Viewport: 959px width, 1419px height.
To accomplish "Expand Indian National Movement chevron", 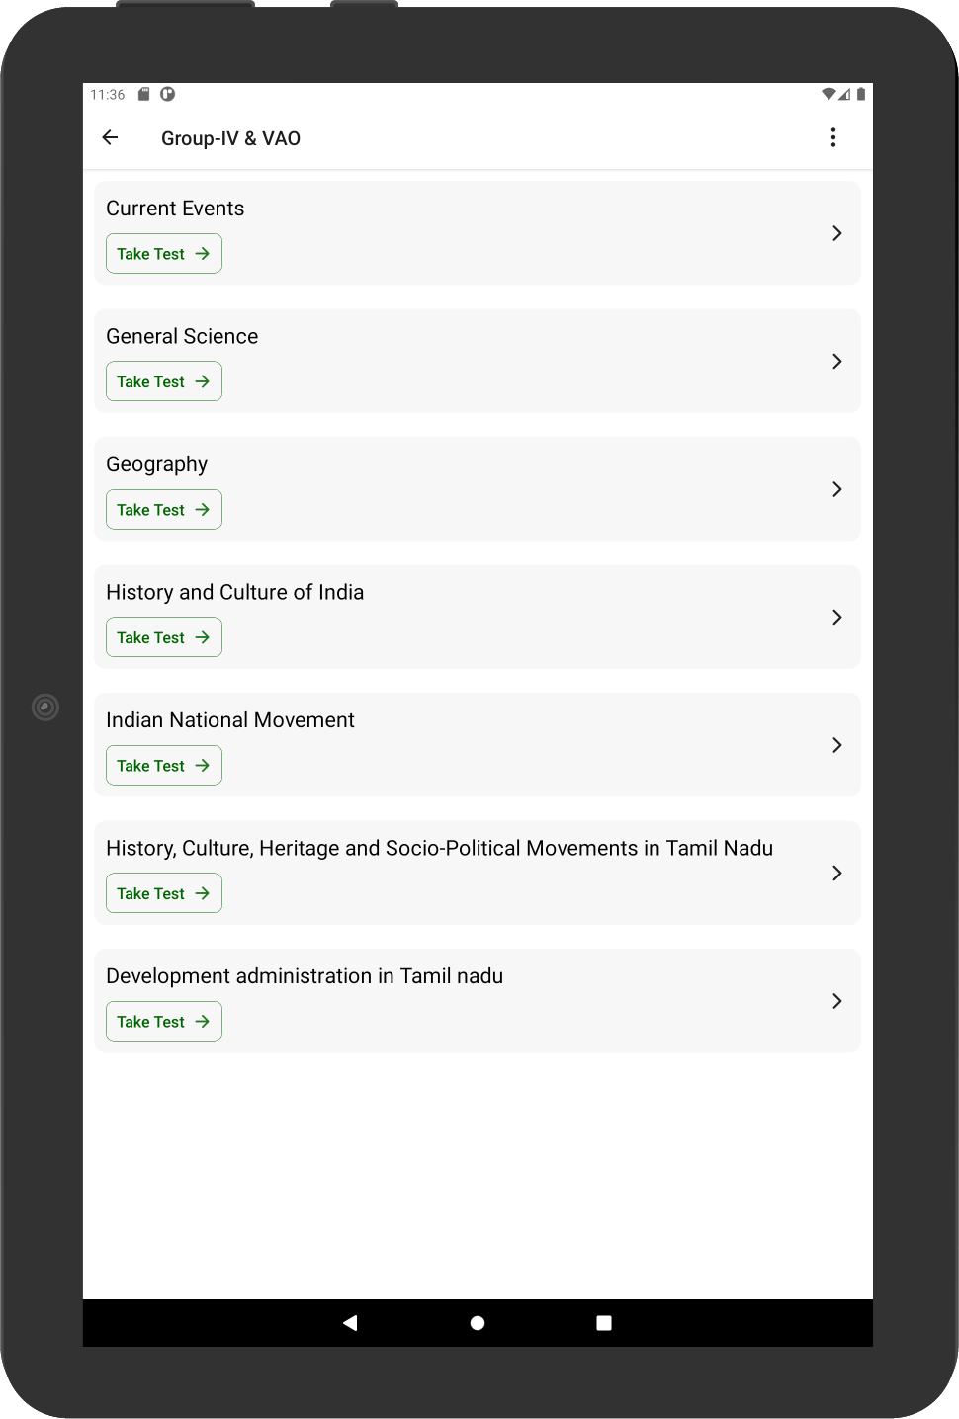I will [x=836, y=745].
